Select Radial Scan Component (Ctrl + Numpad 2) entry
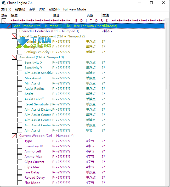The width and height of the screenshot is (170, 187). (x=52, y=36)
